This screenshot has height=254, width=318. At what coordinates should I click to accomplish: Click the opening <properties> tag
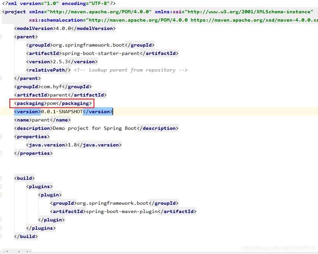coord(32,136)
